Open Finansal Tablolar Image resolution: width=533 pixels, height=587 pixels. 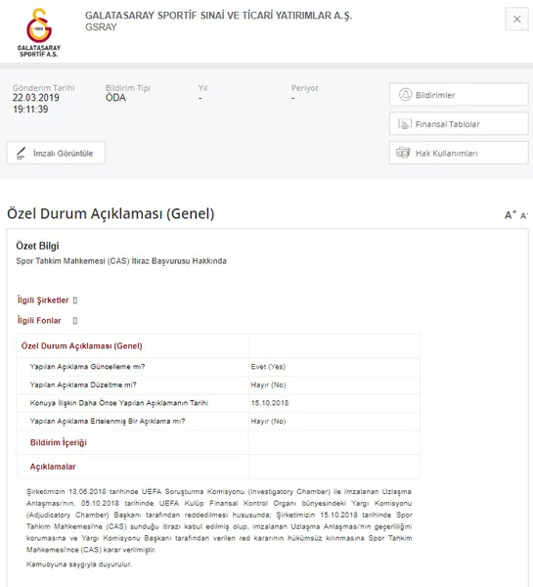(x=459, y=124)
